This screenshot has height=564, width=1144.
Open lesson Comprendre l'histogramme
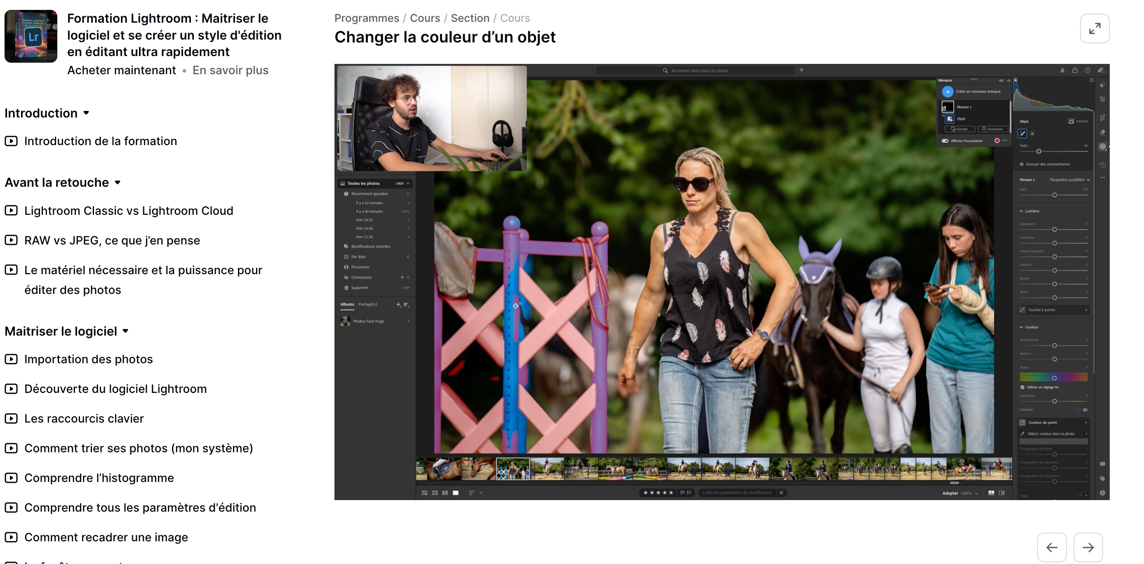pos(99,478)
